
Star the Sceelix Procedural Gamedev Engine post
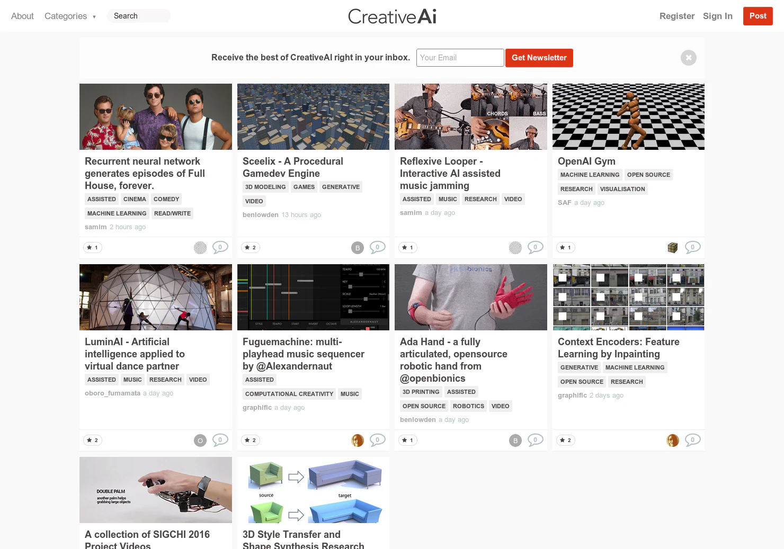pyautogui.click(x=251, y=247)
